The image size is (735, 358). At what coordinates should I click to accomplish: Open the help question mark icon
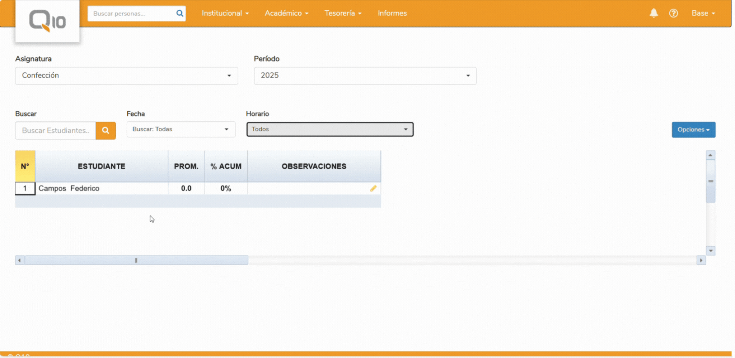(x=673, y=13)
